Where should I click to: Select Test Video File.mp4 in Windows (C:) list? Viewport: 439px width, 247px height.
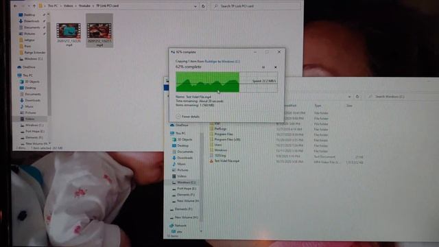click(226, 161)
